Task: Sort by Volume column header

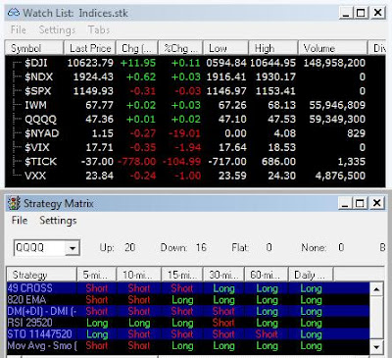Action: coord(333,48)
